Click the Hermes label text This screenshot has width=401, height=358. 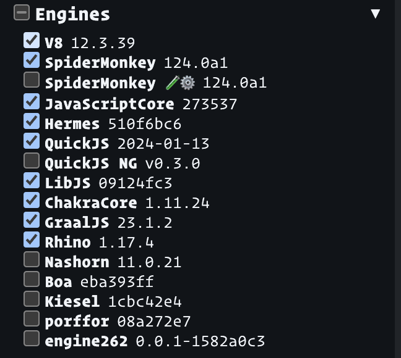[72, 124]
